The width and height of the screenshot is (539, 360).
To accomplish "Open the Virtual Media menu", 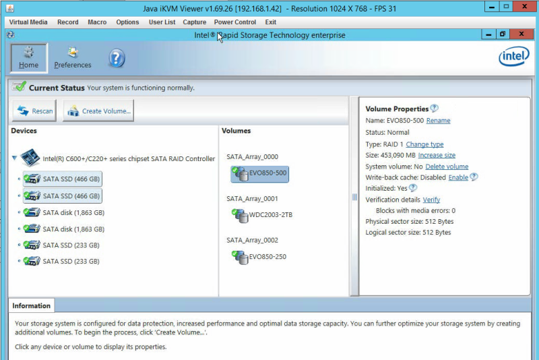I will point(28,22).
